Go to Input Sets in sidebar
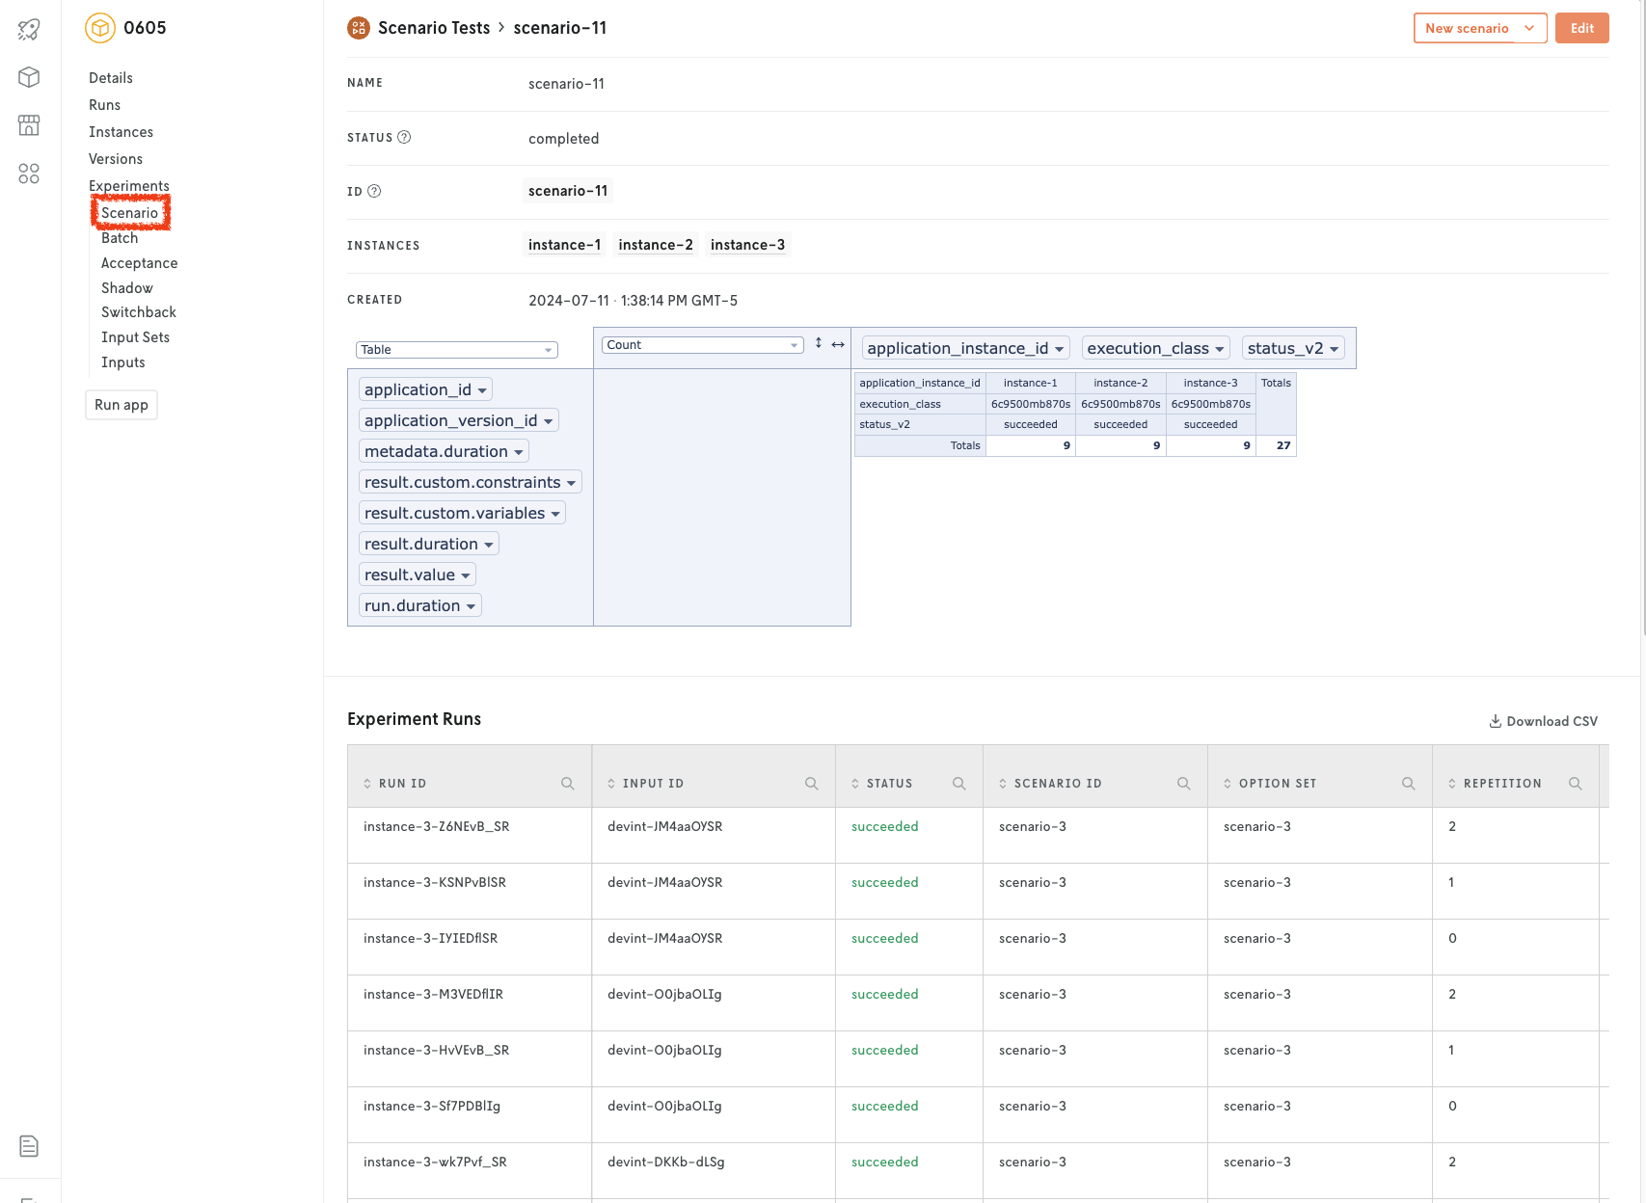Image resolution: width=1646 pixels, height=1203 pixels. [x=135, y=337]
